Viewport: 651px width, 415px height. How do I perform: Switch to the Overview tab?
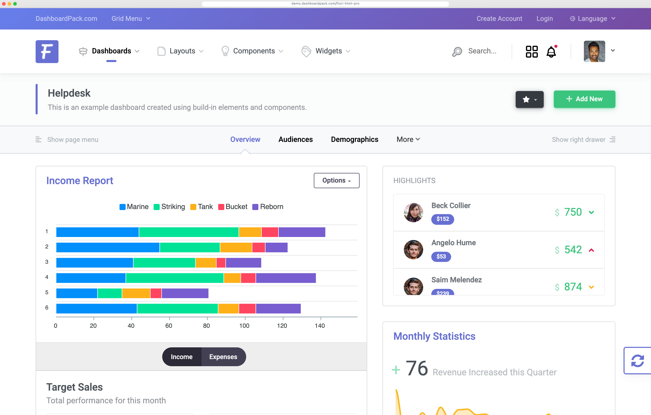point(245,140)
